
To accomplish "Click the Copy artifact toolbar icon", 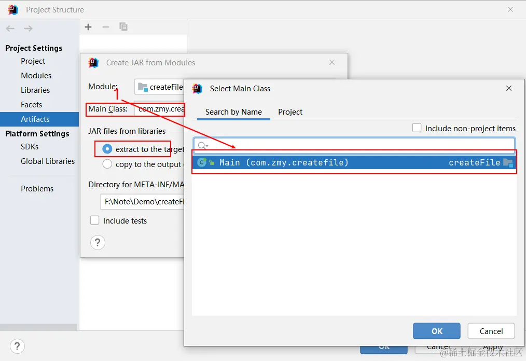I will 123,27.
